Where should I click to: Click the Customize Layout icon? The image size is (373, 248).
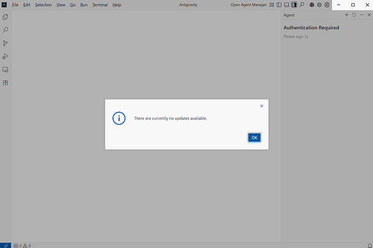click(272, 5)
